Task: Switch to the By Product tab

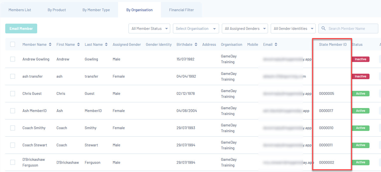Action: [x=57, y=10]
